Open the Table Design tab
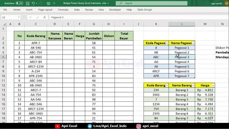Viewport: 229px width, 129px height. [145, 10]
